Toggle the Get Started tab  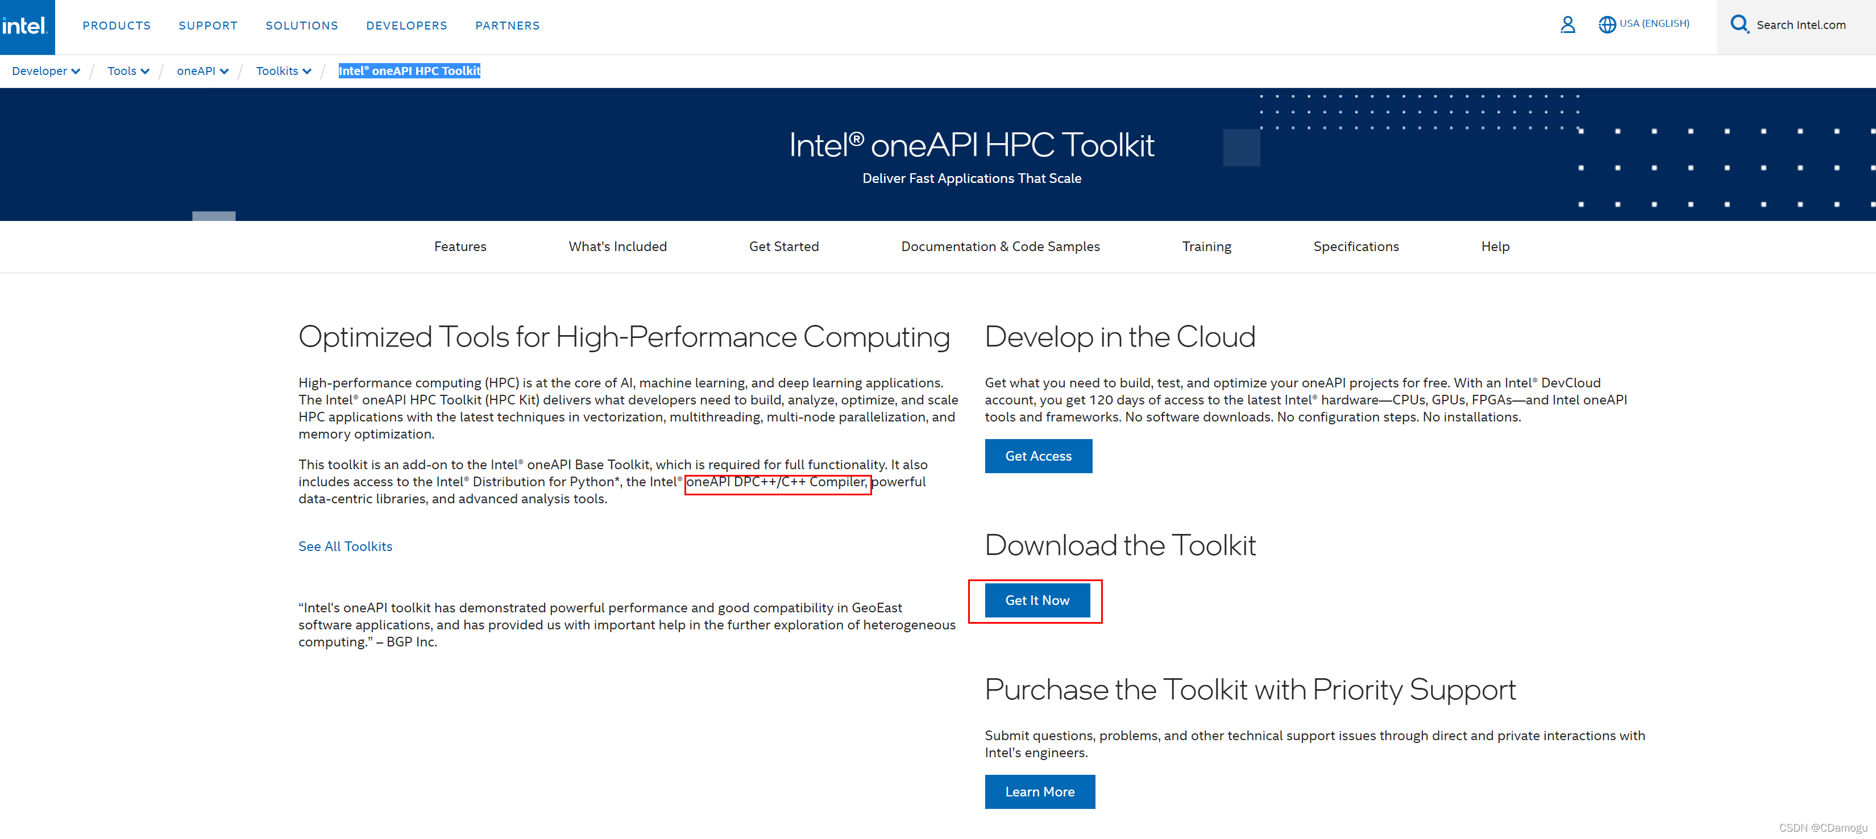782,246
